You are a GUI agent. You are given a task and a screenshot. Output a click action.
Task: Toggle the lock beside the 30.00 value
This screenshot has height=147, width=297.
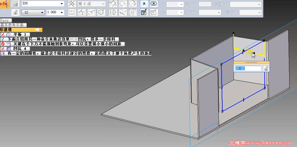[266, 68]
